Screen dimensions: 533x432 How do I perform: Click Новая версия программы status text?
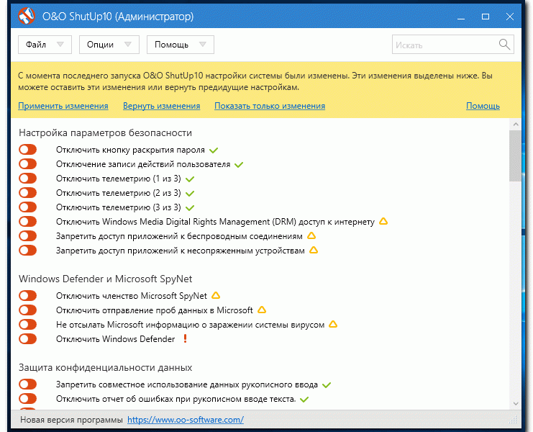pos(71,420)
